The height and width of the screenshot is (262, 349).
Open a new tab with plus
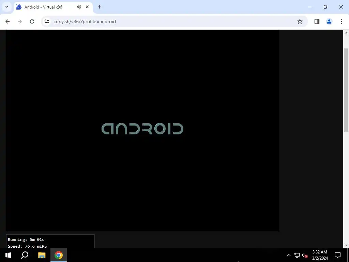tap(100, 7)
